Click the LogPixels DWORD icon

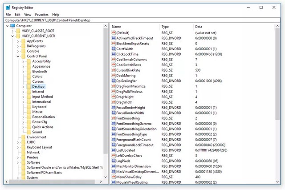tap(114, 161)
